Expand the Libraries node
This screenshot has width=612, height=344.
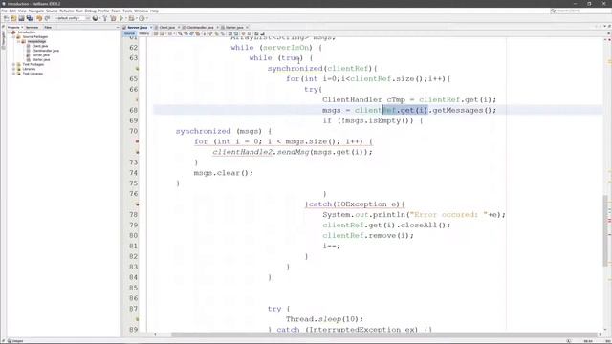pos(13,69)
